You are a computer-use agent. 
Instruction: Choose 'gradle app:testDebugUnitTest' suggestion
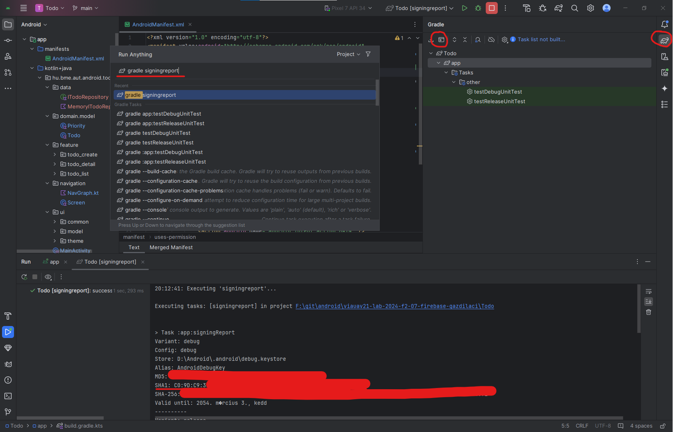pyautogui.click(x=244, y=114)
